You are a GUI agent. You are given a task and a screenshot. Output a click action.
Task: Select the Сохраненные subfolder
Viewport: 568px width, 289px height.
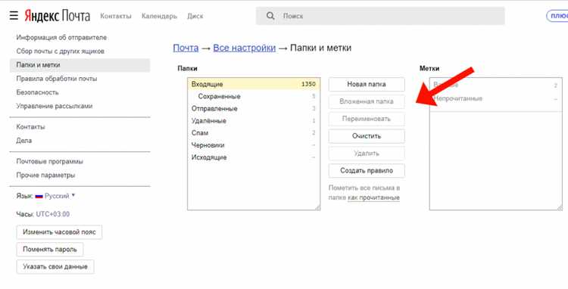point(254,97)
